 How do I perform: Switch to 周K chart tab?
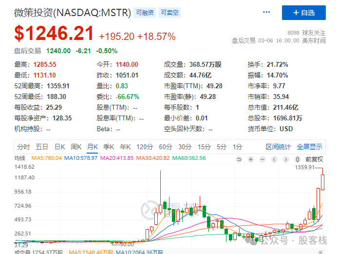coord(76,147)
